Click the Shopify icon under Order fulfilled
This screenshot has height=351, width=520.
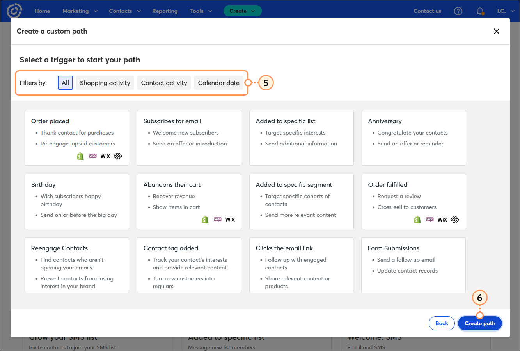tap(417, 219)
